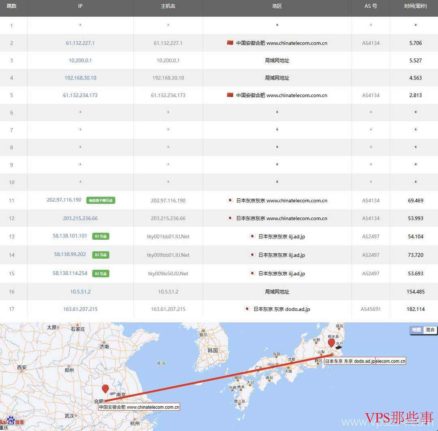Click the Baidu map logo

12,421
